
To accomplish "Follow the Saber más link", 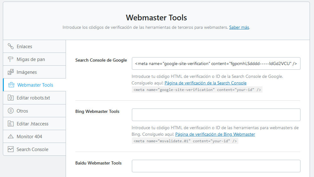I will pyautogui.click(x=239, y=27).
